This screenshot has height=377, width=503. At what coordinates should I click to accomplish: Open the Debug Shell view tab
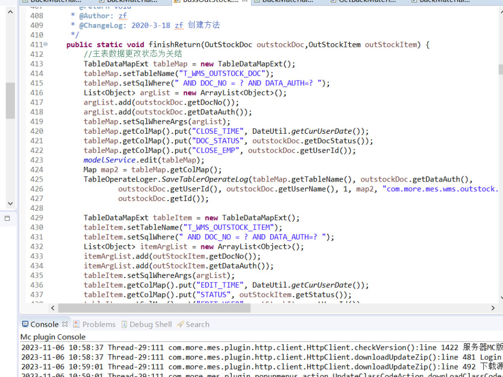pos(150,324)
